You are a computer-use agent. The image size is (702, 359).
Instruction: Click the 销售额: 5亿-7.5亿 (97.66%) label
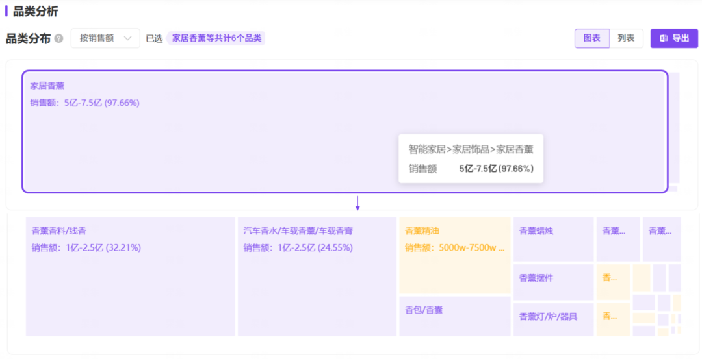click(x=84, y=103)
